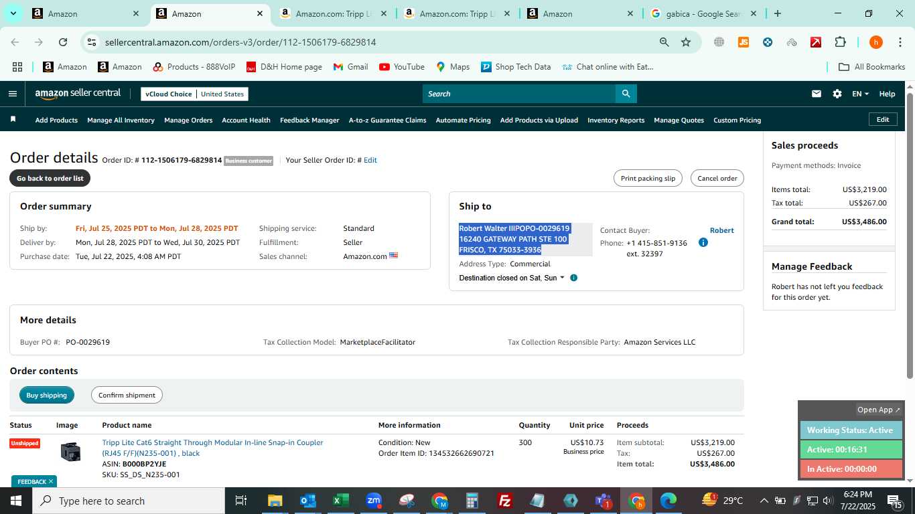Click the info icon next to phone number
915x514 pixels.
point(703,242)
